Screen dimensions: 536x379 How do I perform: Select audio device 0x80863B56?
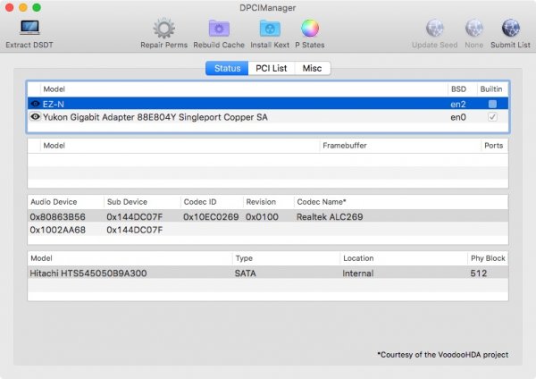tap(57, 217)
